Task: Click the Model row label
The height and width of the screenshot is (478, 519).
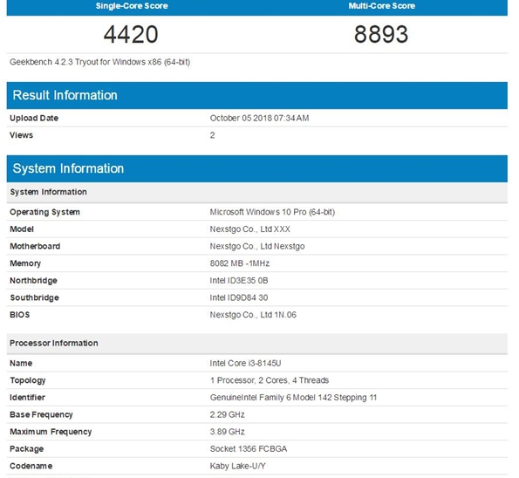Action: click(22, 229)
